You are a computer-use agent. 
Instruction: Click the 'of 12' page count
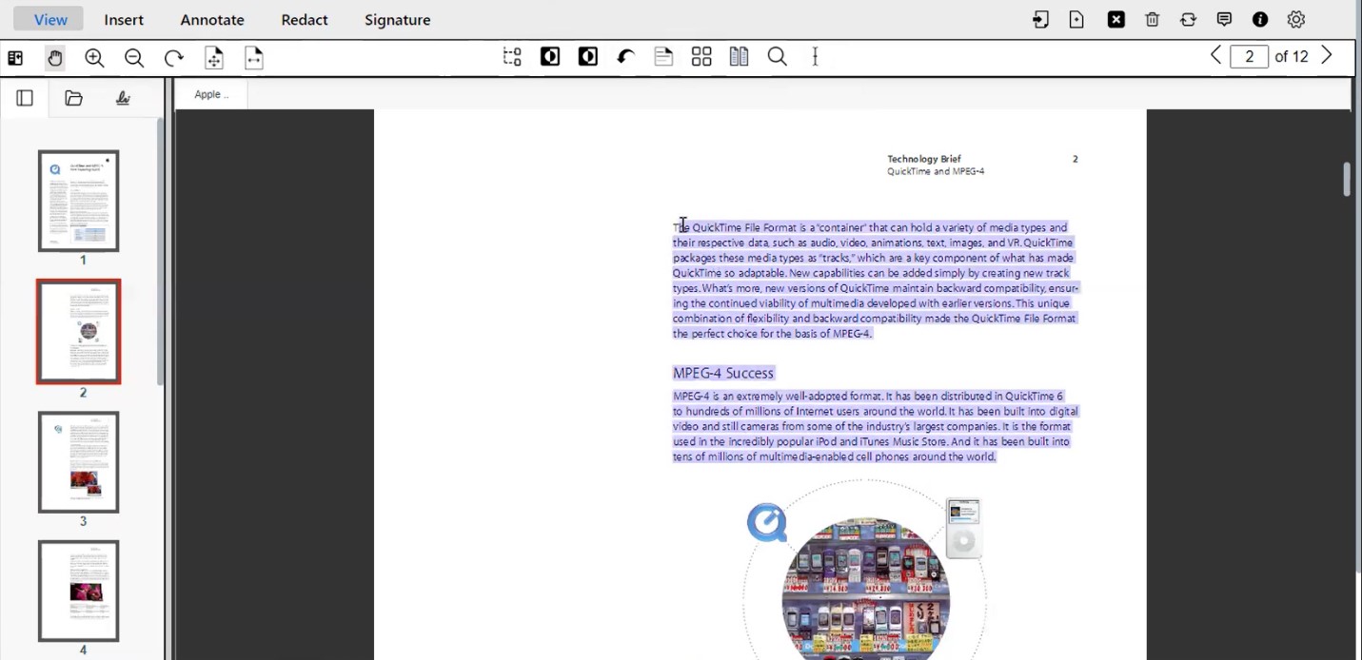[x=1292, y=57]
